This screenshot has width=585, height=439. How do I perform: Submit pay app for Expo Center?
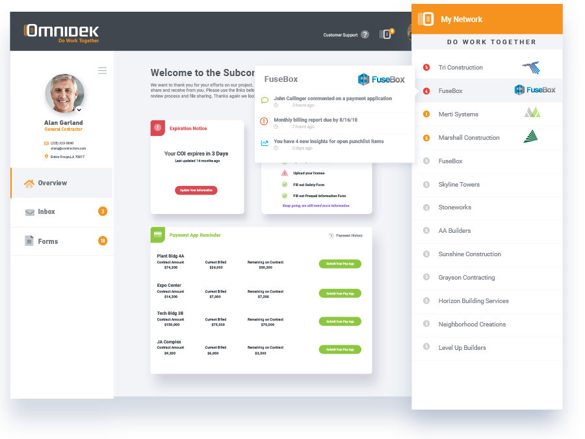tap(340, 293)
